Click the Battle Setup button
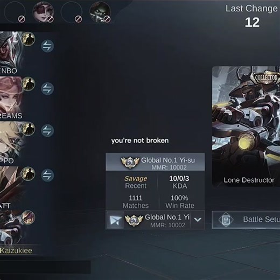Image resolution: width=280 pixels, height=280 pixels. (x=246, y=220)
